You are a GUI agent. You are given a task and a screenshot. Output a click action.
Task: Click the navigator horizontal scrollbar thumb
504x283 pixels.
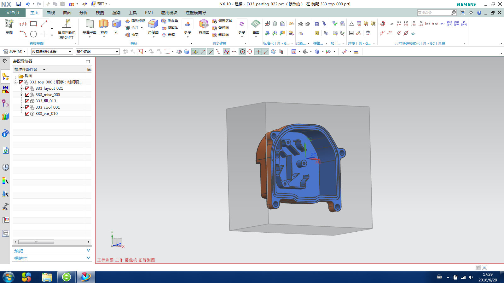pyautogui.click(x=36, y=242)
